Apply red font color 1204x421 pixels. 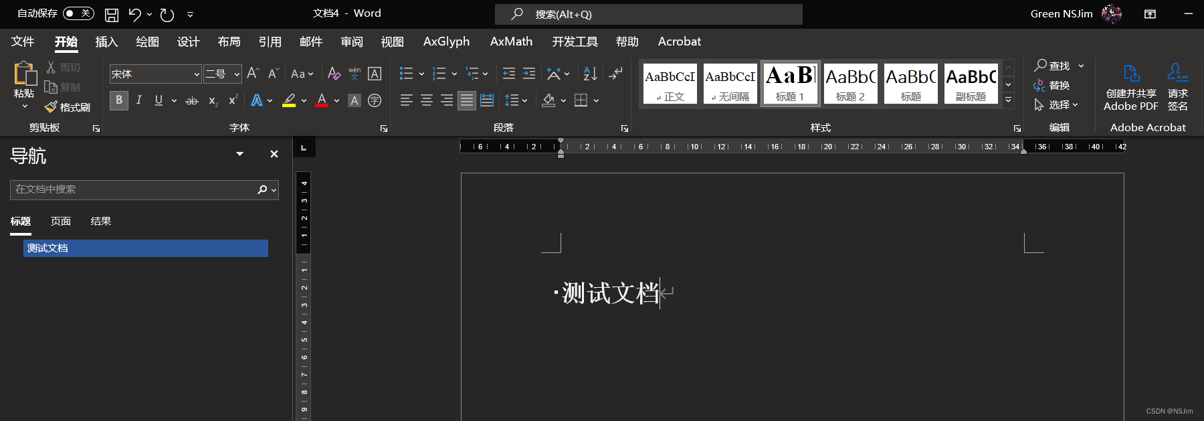[322, 100]
